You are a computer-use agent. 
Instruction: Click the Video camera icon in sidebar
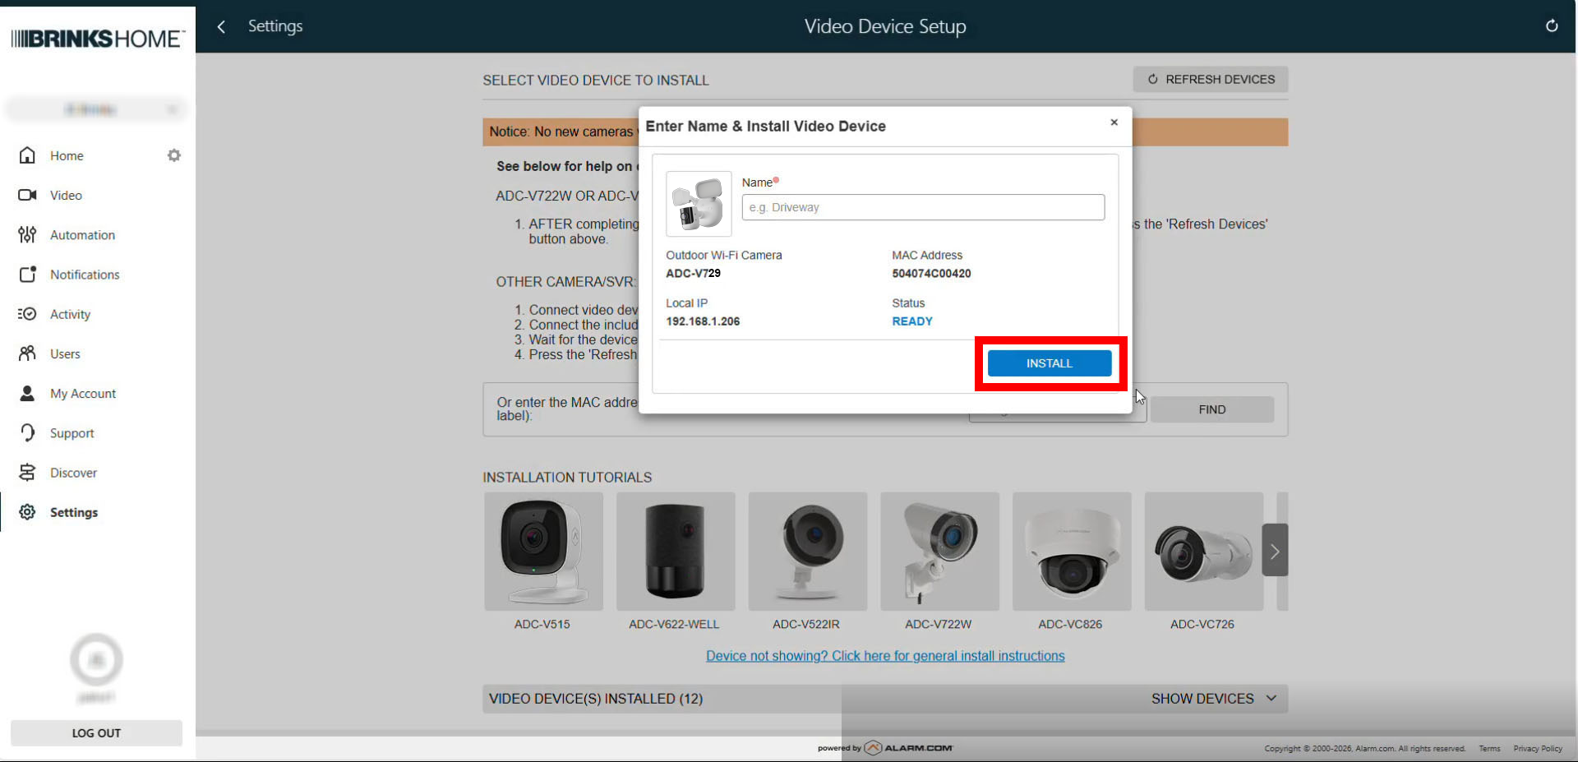27,195
